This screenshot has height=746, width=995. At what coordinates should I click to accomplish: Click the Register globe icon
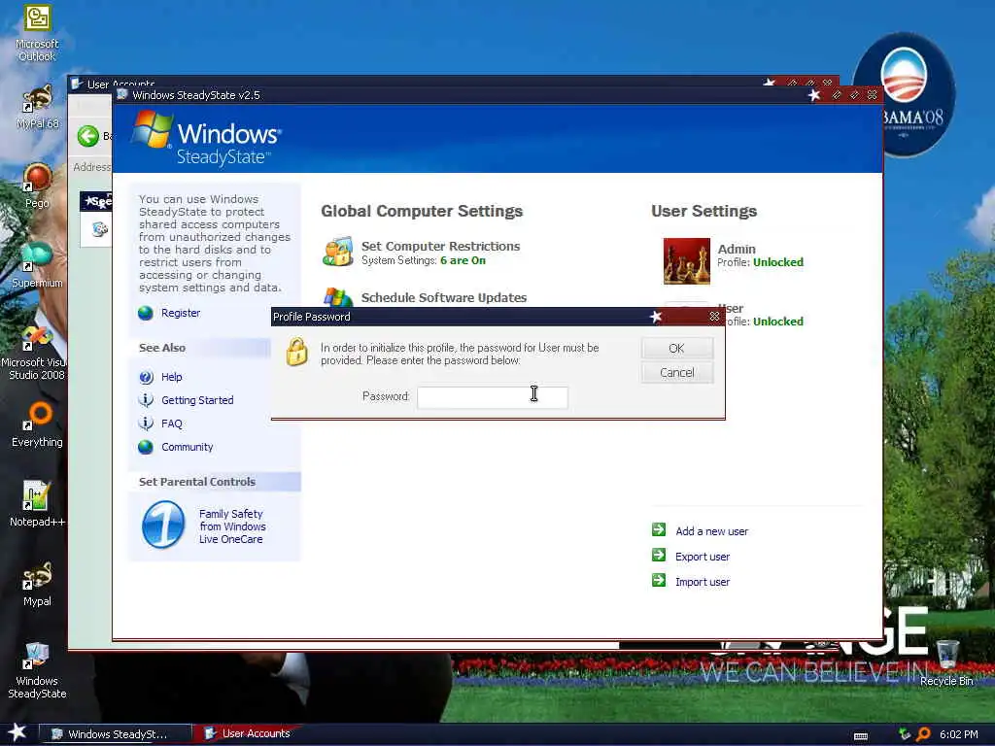146,313
